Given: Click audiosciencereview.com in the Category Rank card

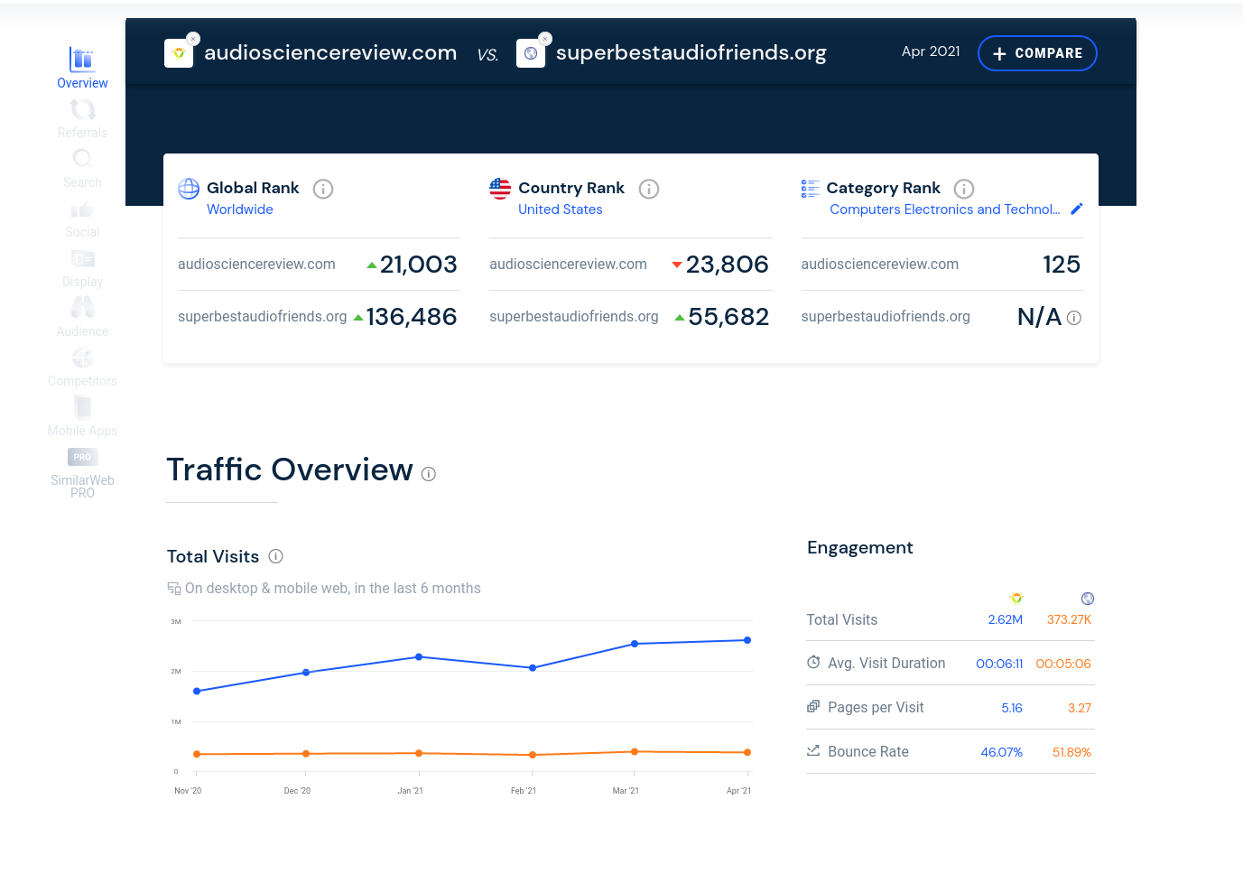Looking at the screenshot, I should (x=880, y=265).
